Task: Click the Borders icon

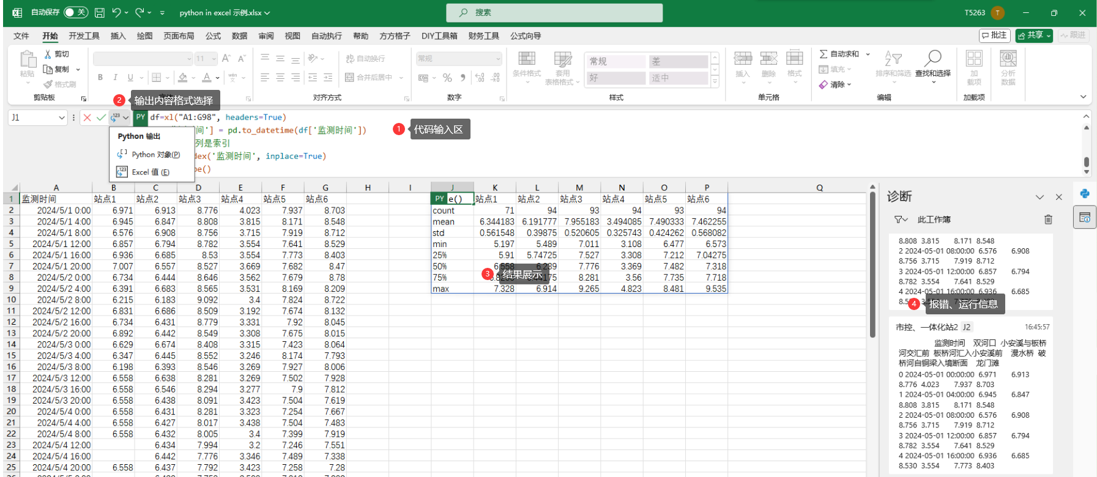Action: click(157, 78)
